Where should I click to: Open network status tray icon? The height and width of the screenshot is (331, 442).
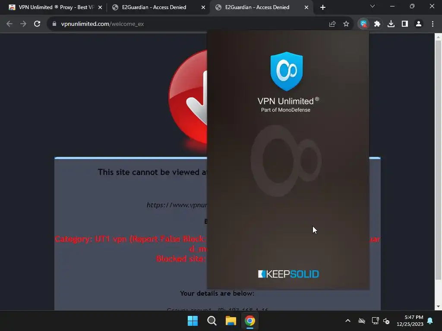click(x=375, y=321)
